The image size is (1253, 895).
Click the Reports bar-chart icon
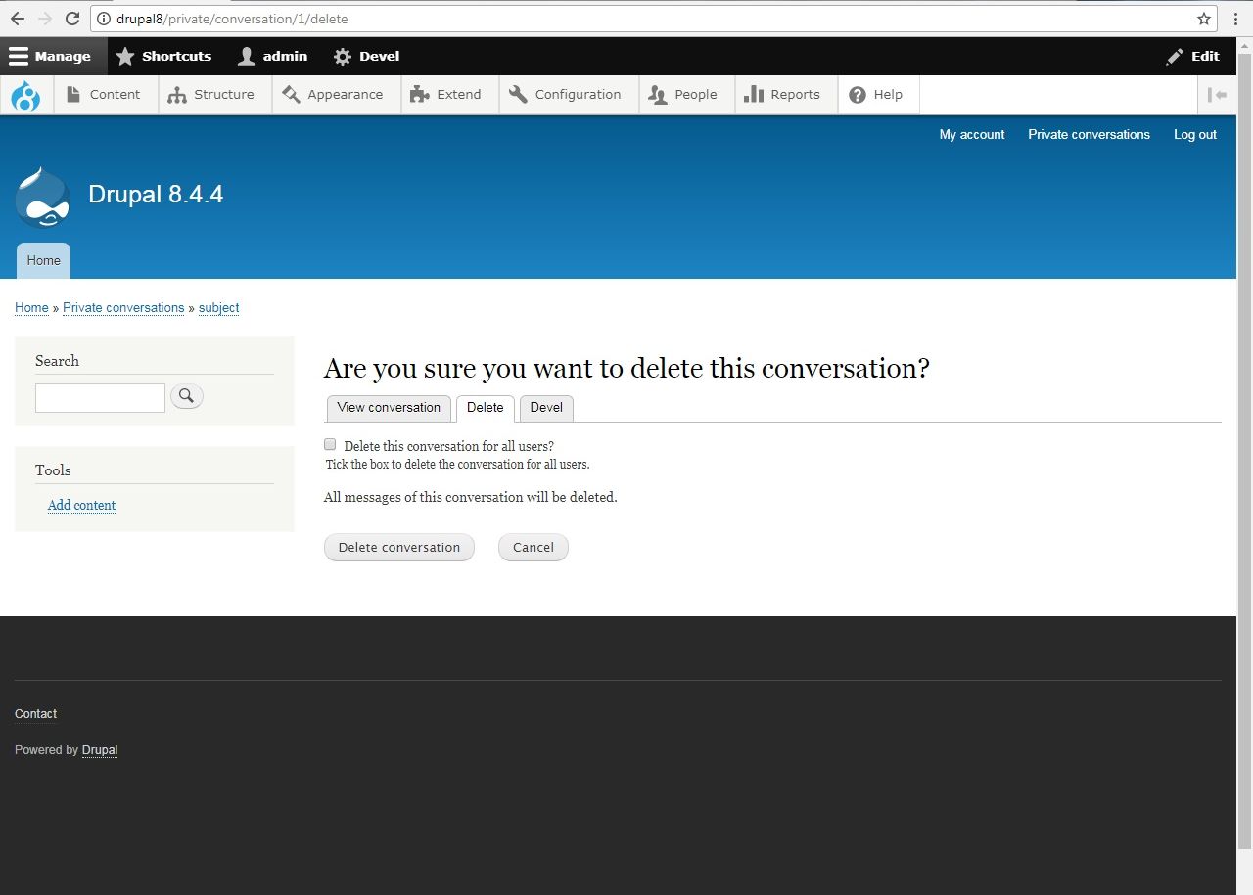(x=755, y=94)
